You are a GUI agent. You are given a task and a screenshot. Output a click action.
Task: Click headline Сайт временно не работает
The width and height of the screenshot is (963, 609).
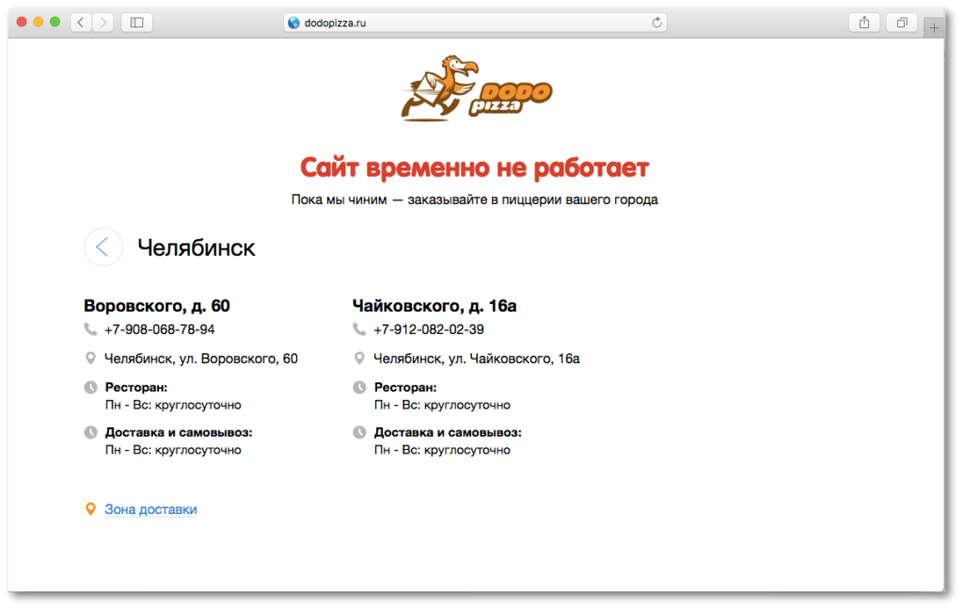point(475,168)
